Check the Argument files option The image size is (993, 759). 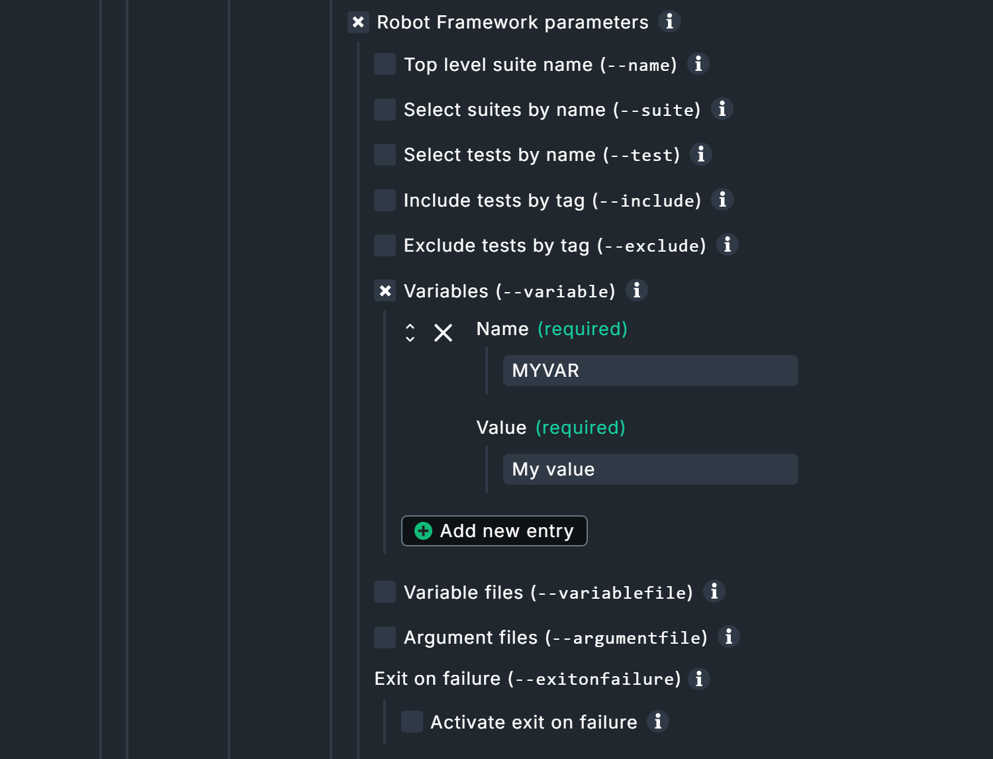pyautogui.click(x=384, y=637)
